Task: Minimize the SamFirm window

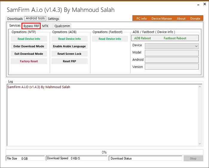Action: click(198, 4)
